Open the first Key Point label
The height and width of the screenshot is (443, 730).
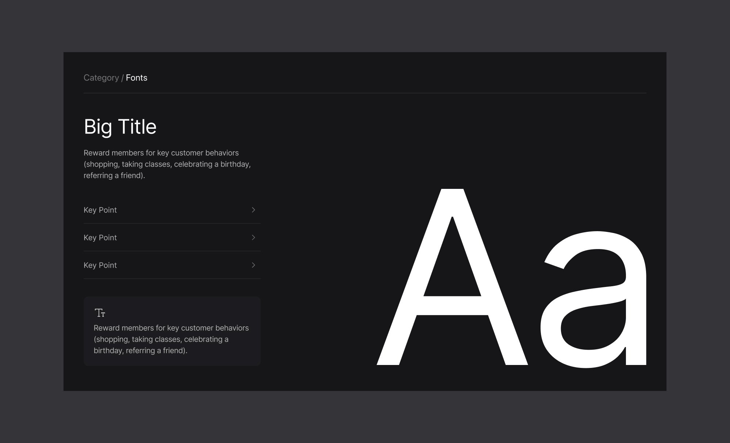(100, 210)
